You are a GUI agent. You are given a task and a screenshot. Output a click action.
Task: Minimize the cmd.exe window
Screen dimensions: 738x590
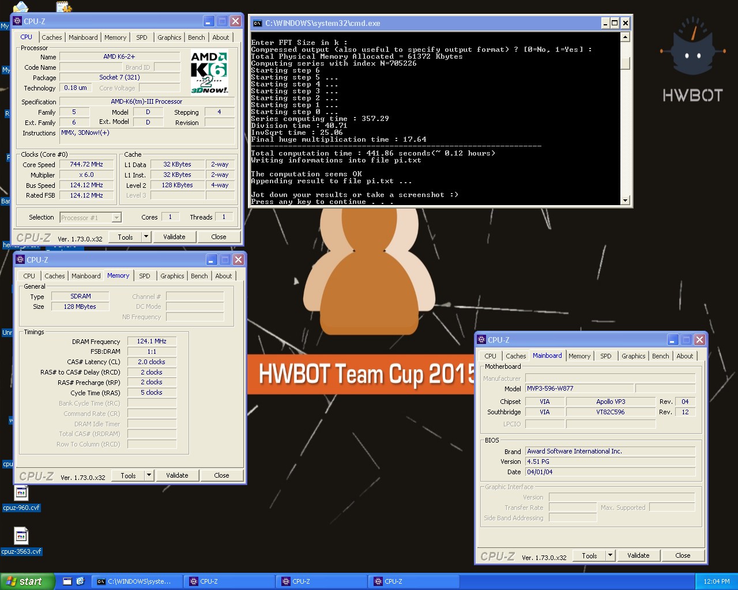click(x=605, y=23)
